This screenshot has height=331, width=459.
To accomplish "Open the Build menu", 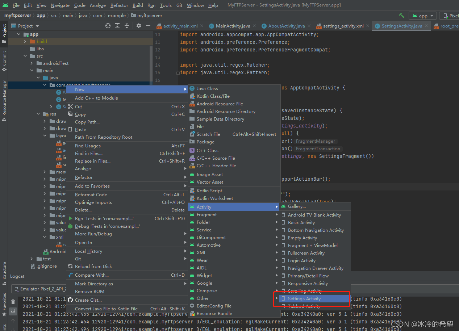I will [x=138, y=5].
